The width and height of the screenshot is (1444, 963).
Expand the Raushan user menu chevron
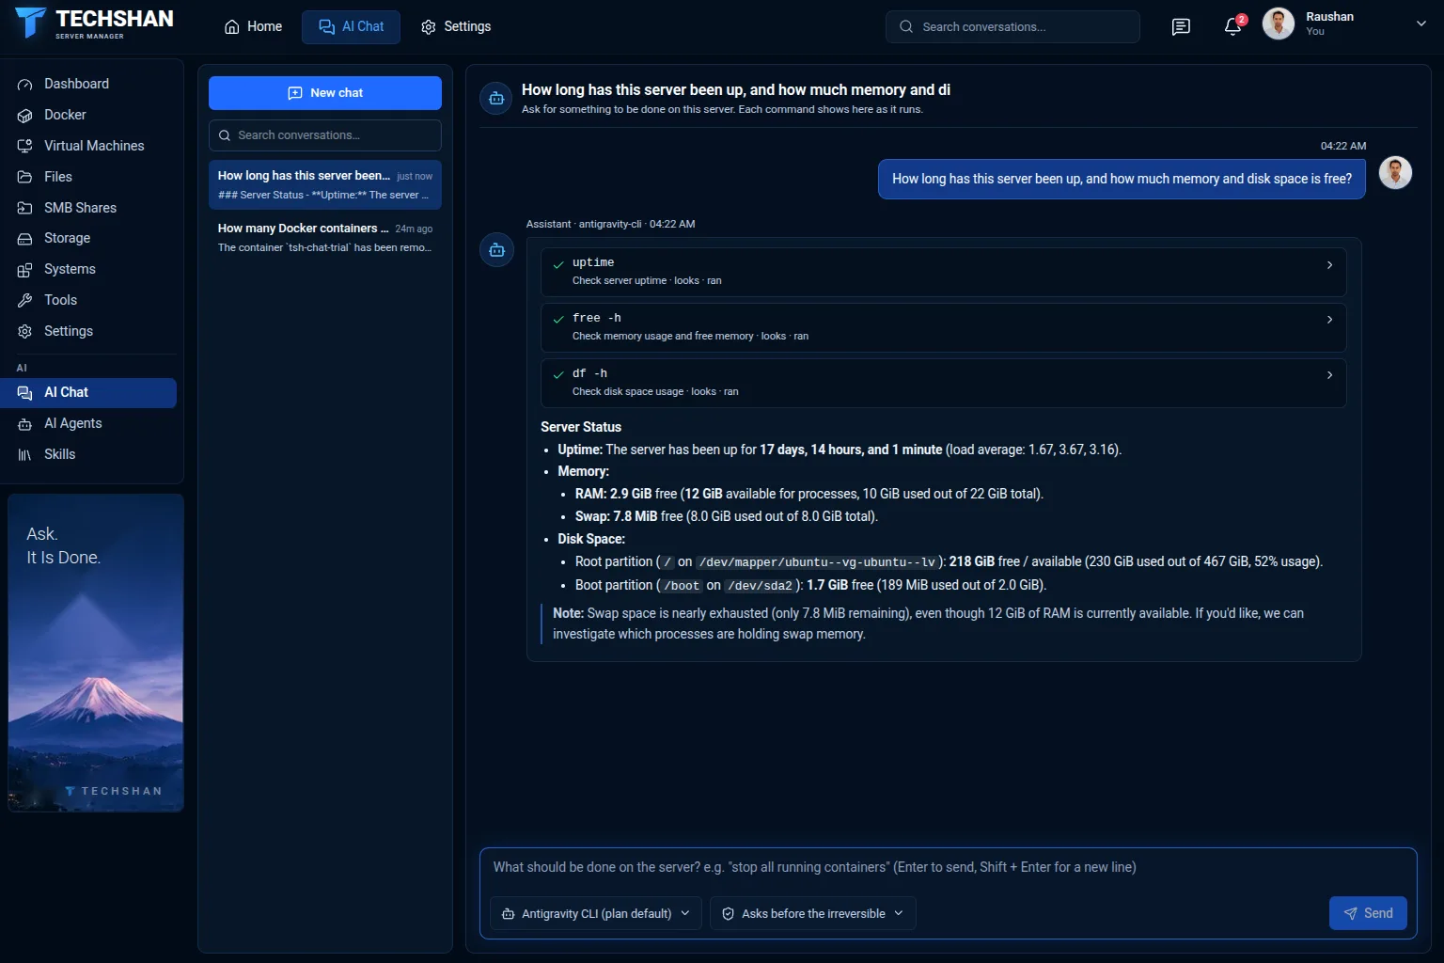[x=1420, y=24]
